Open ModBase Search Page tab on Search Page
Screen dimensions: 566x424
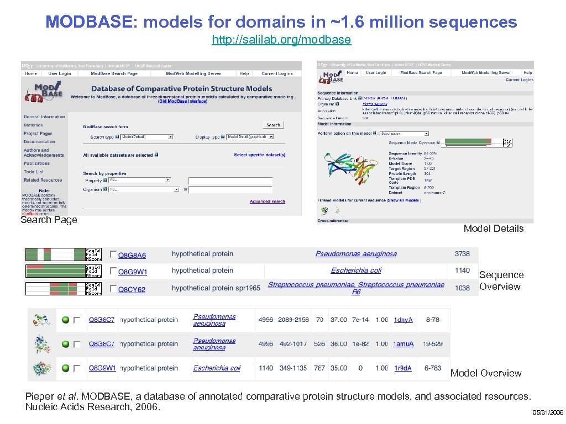(114, 73)
